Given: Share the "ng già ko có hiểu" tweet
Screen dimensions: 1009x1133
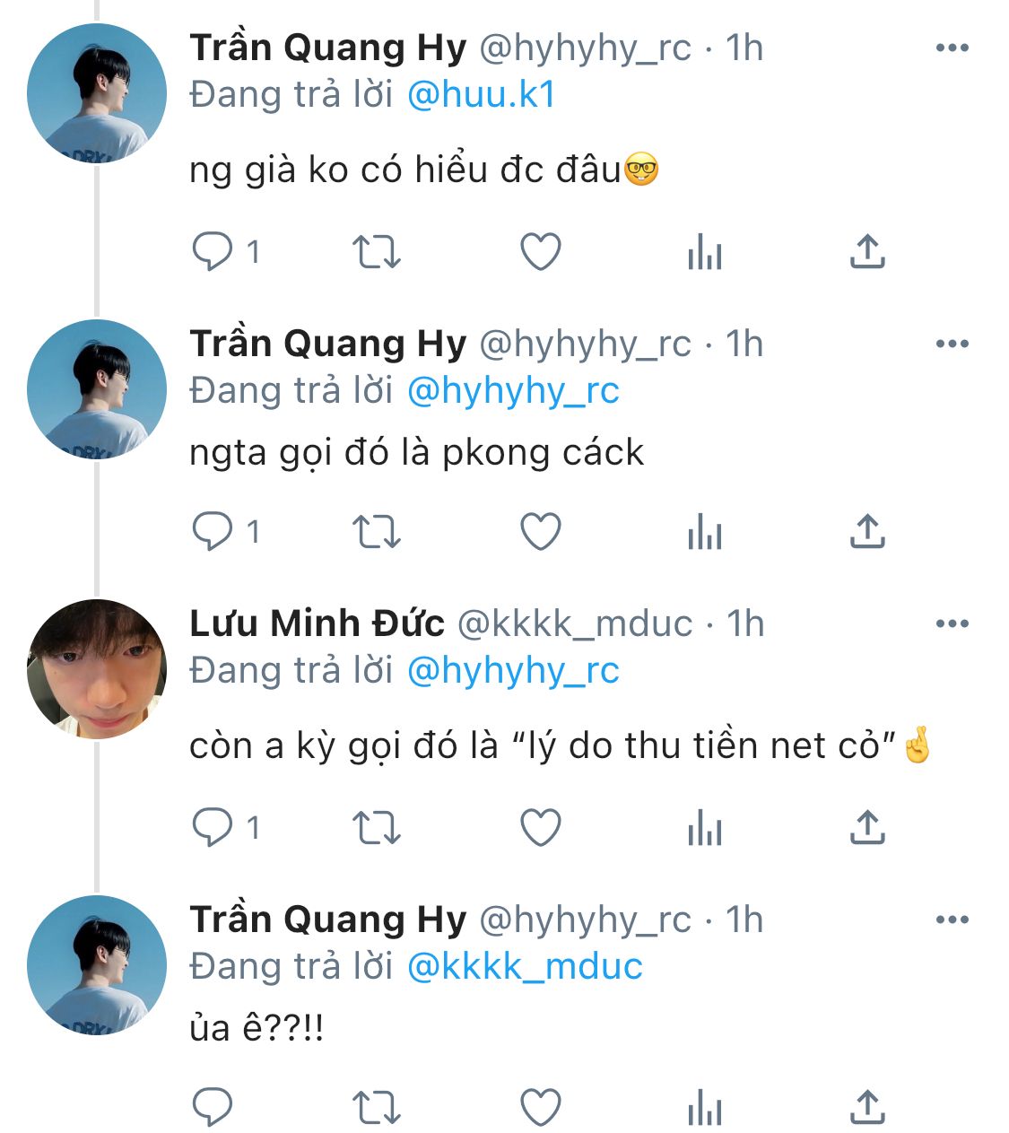Looking at the screenshot, I should [867, 252].
